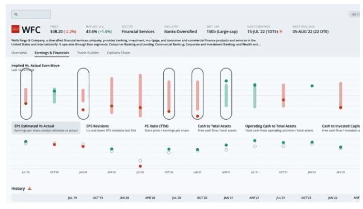Open the Options Chain tab
The height and width of the screenshot is (209, 363).
[x=119, y=53]
